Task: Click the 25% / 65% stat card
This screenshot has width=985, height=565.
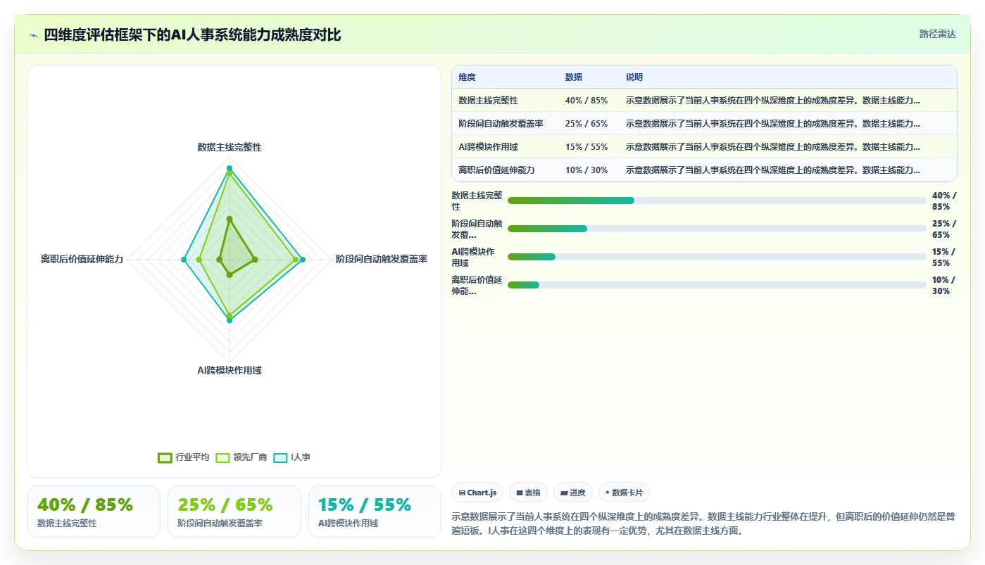Action: pos(234,512)
